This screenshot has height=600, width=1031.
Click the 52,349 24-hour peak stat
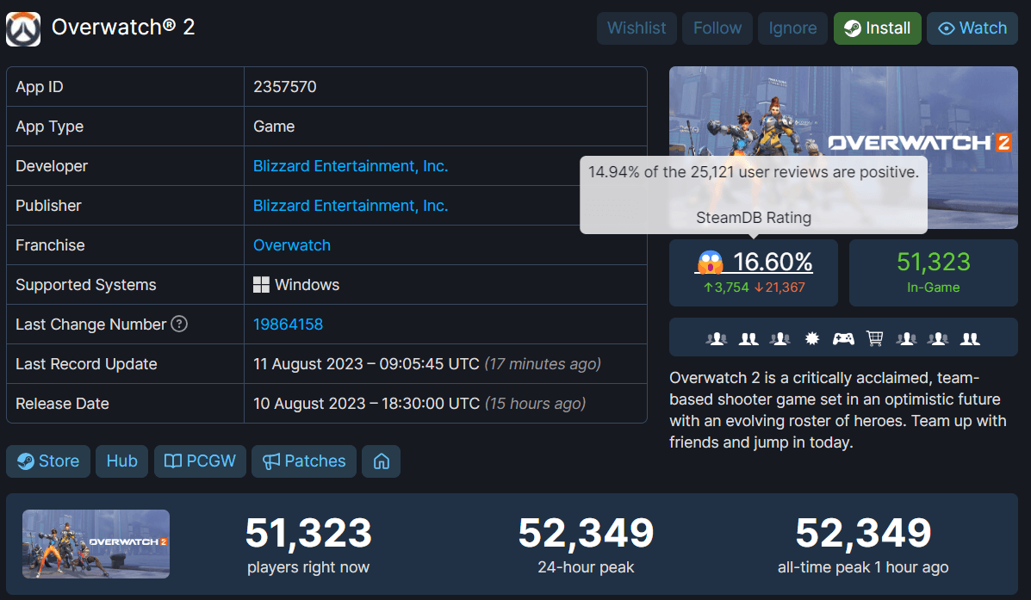coord(586,544)
